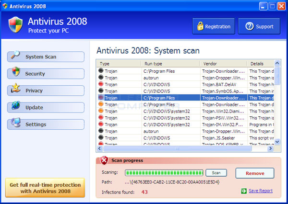Click red threat dot of Trojan.BAT.DelAV row
288x204 pixels.
(101, 84)
